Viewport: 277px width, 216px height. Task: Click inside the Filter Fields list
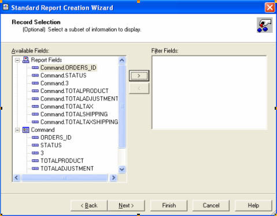click(x=209, y=92)
